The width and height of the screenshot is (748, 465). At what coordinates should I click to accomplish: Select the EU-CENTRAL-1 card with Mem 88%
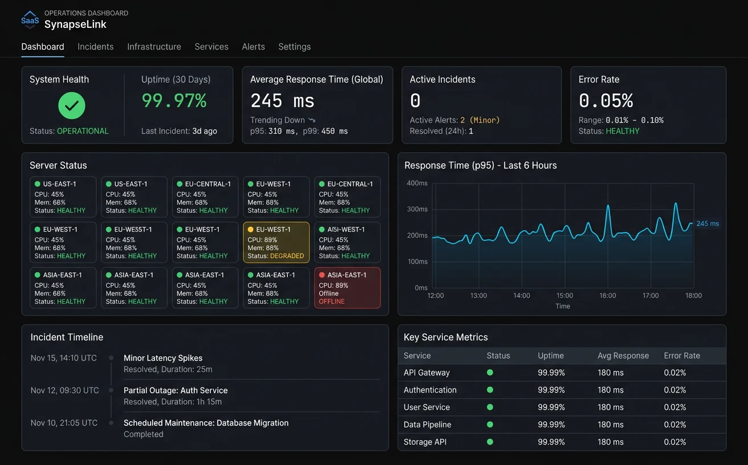click(x=347, y=197)
